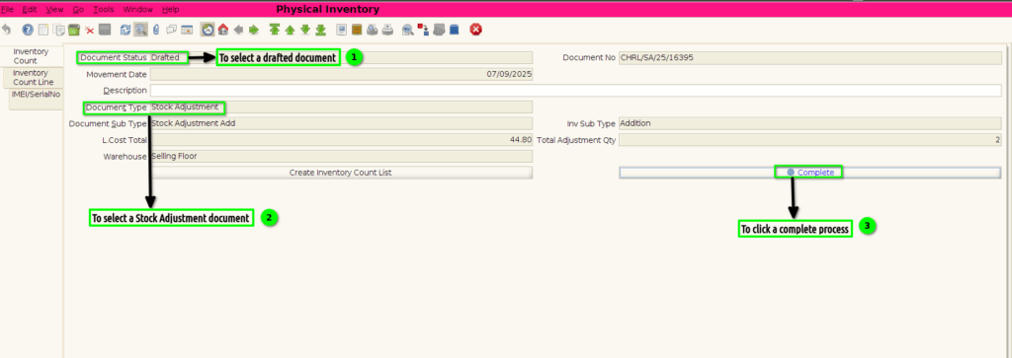The width and height of the screenshot is (1012, 358).
Task: Click the Document Type Stock Adjustment field
Action: [x=341, y=107]
